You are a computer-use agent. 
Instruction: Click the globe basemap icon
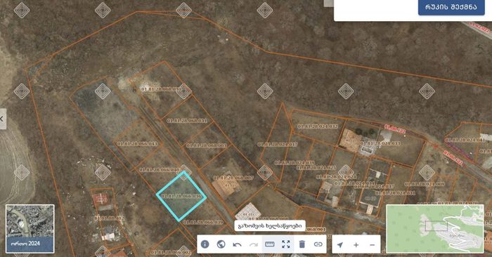(x=221, y=244)
